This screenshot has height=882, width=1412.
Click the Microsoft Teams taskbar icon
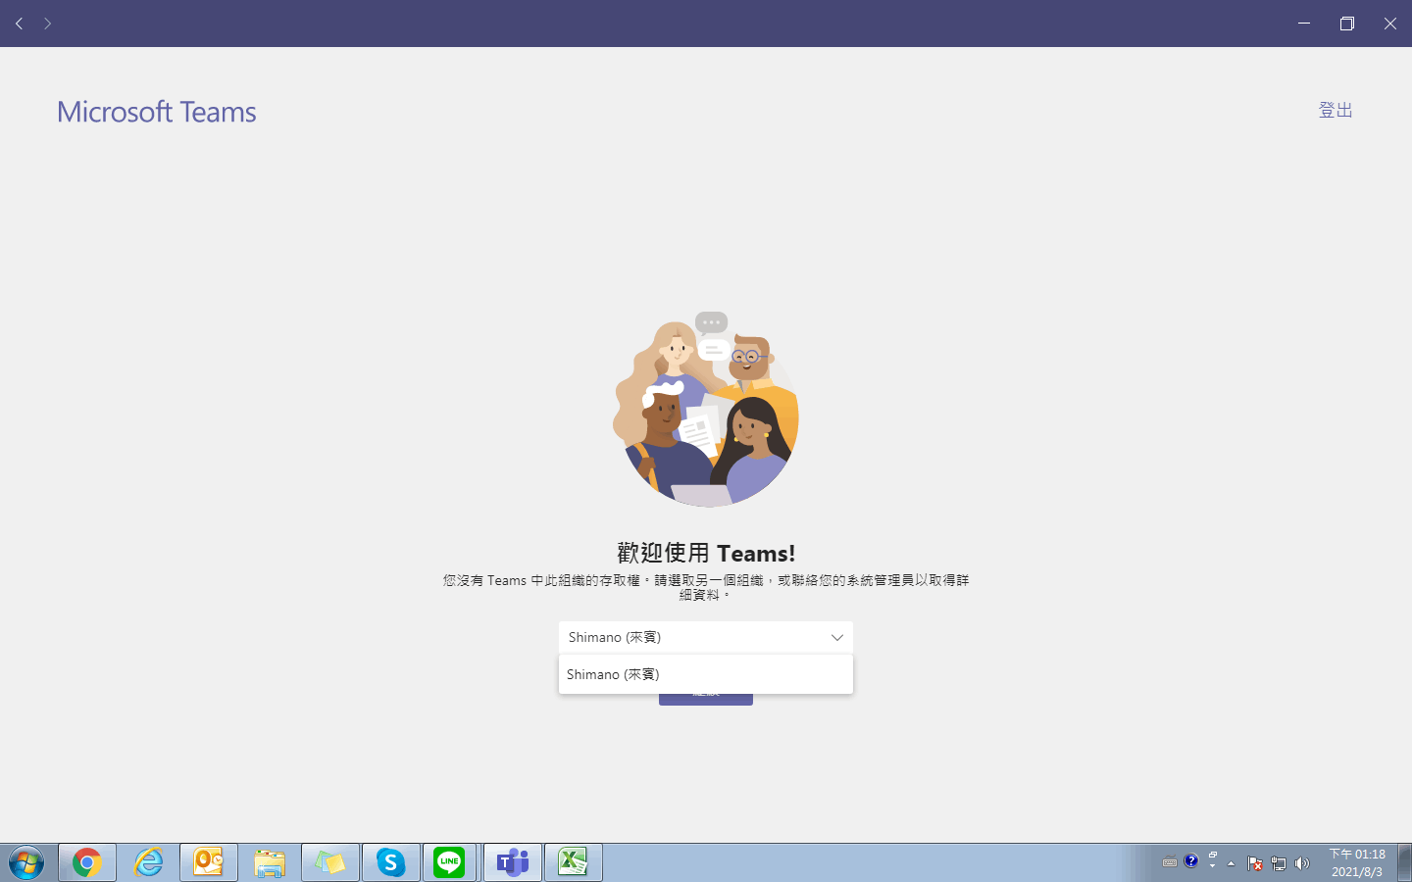tap(513, 862)
